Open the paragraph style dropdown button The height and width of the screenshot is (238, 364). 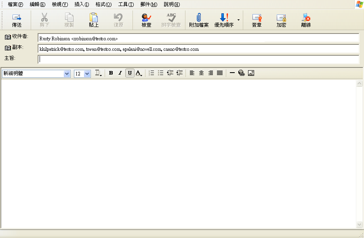pos(99,73)
